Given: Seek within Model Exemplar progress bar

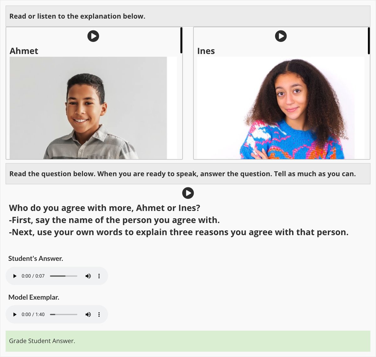Looking at the screenshot, I should tap(64, 314).
